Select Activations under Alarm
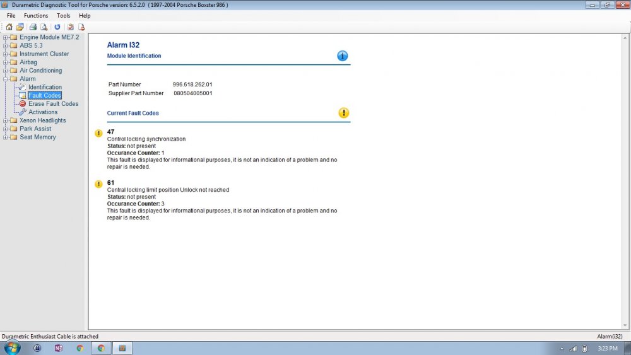Screen dimensions: 631x355 click(x=43, y=112)
